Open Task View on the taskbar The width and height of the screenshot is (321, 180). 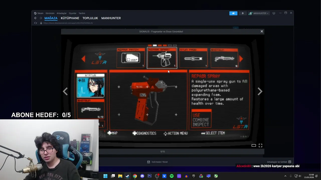(x=113, y=176)
